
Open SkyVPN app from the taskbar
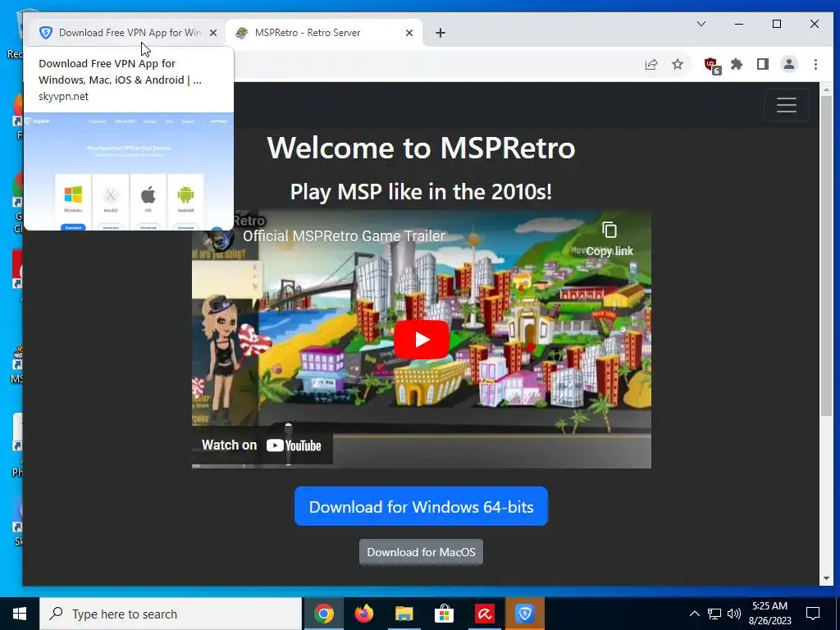coord(524,614)
